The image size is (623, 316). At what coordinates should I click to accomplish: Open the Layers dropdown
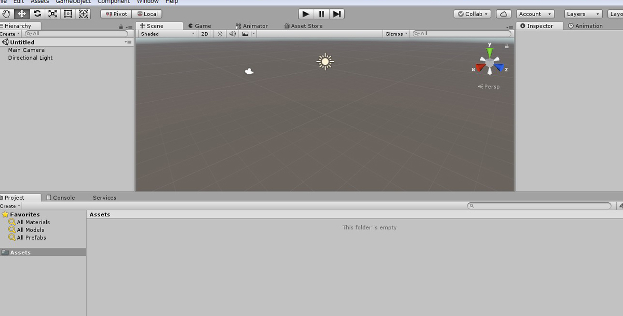coord(584,14)
